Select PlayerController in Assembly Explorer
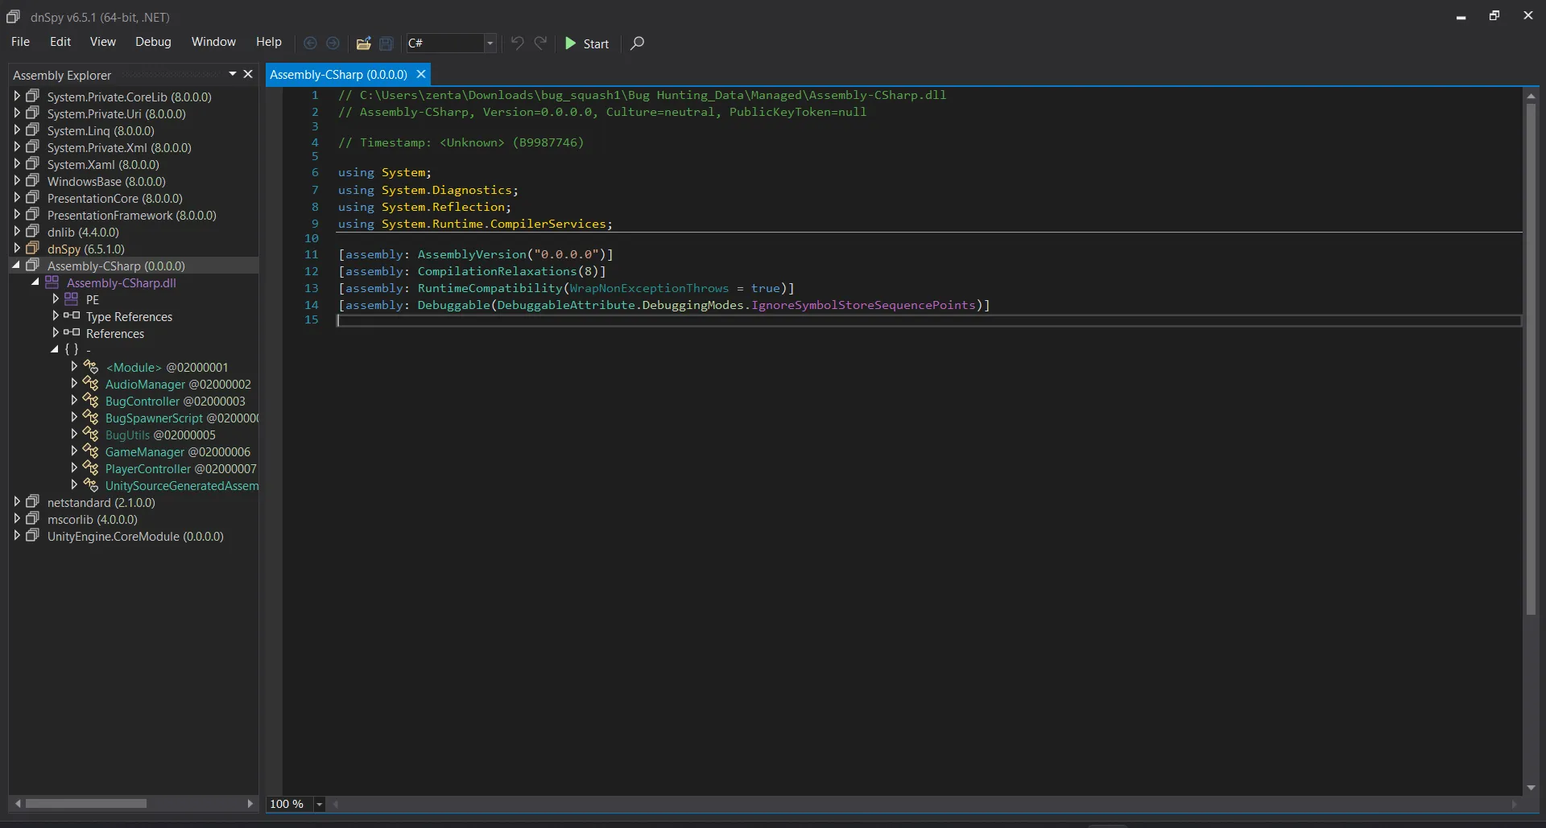The width and height of the screenshot is (1546, 828). pyautogui.click(x=148, y=469)
